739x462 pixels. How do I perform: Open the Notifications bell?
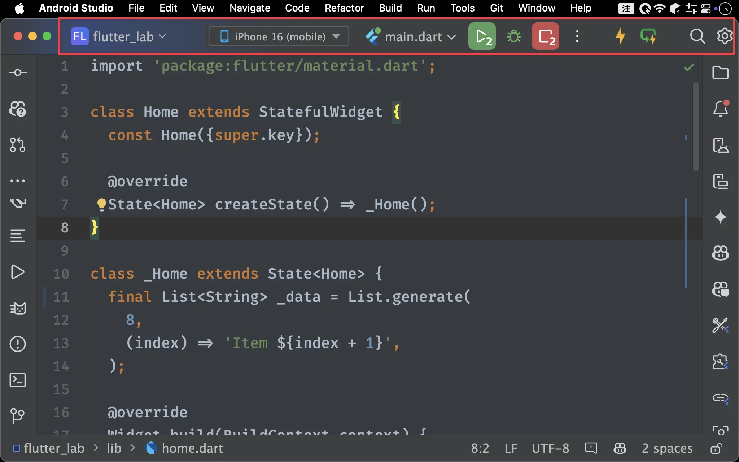coord(720,109)
